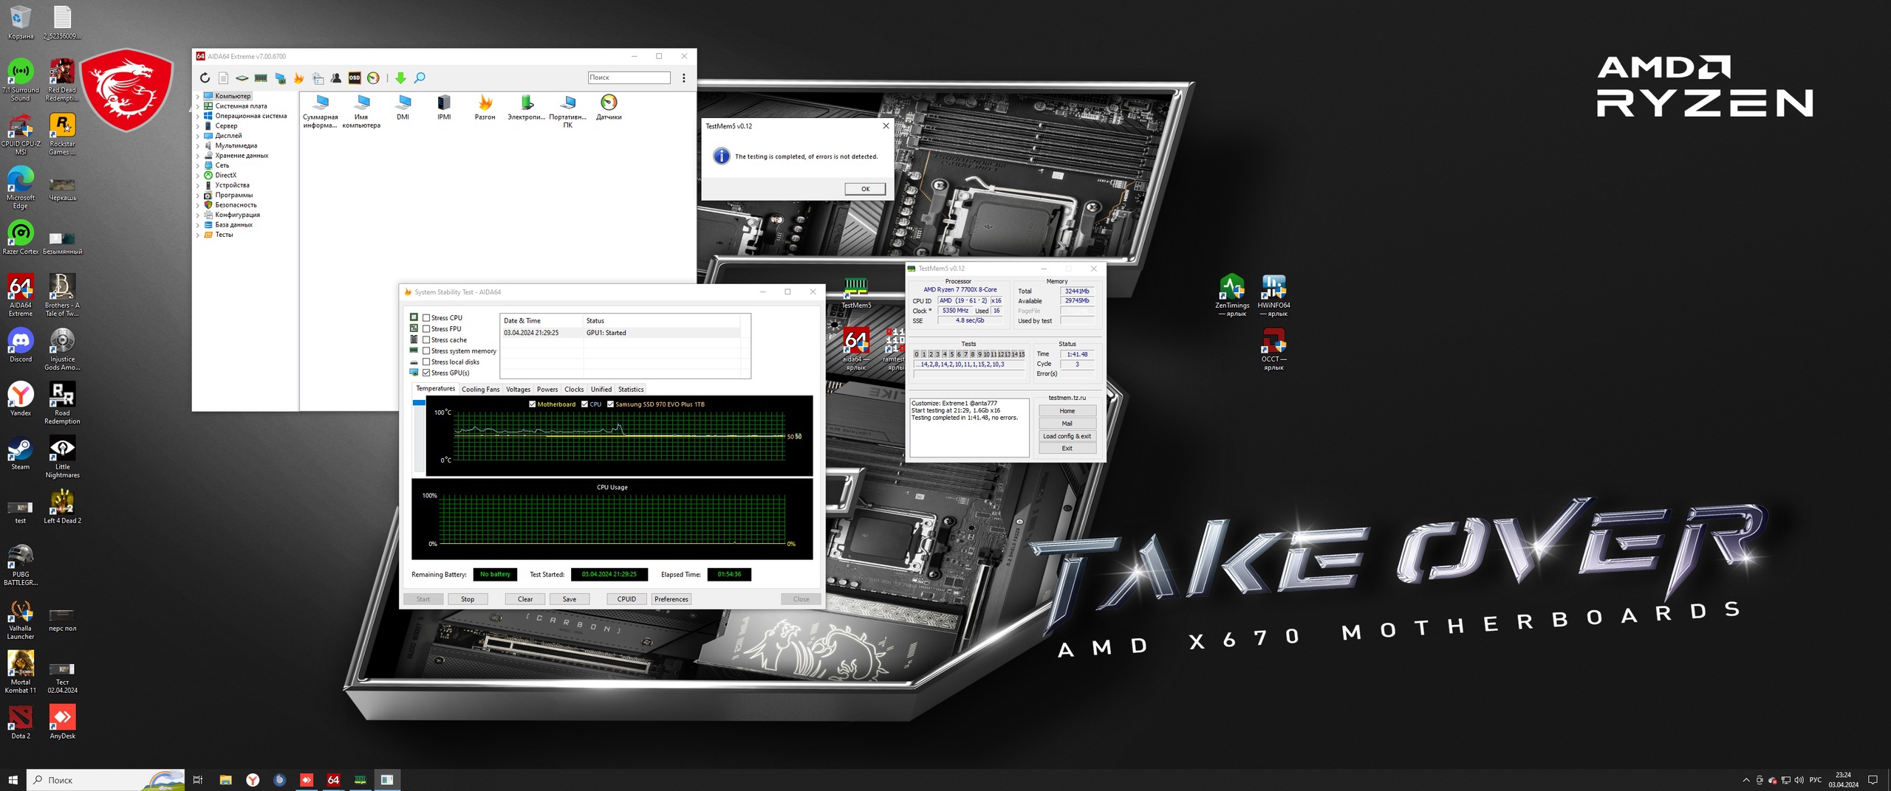Open Preferences in System Stability Test
Image resolution: width=1891 pixels, height=791 pixels.
(x=671, y=599)
